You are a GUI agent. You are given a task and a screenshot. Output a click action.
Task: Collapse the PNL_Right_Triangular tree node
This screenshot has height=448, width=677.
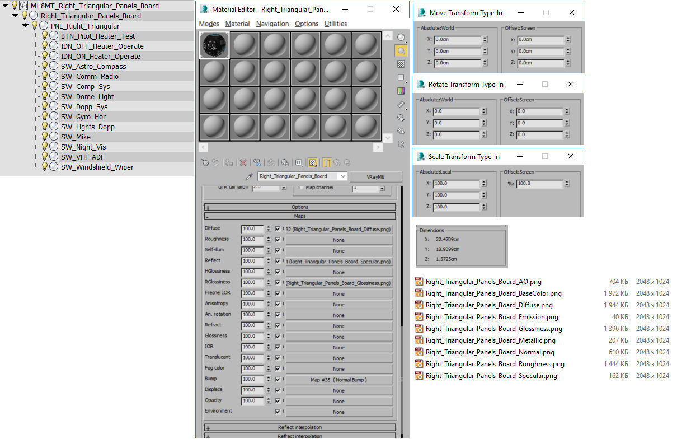(26, 26)
